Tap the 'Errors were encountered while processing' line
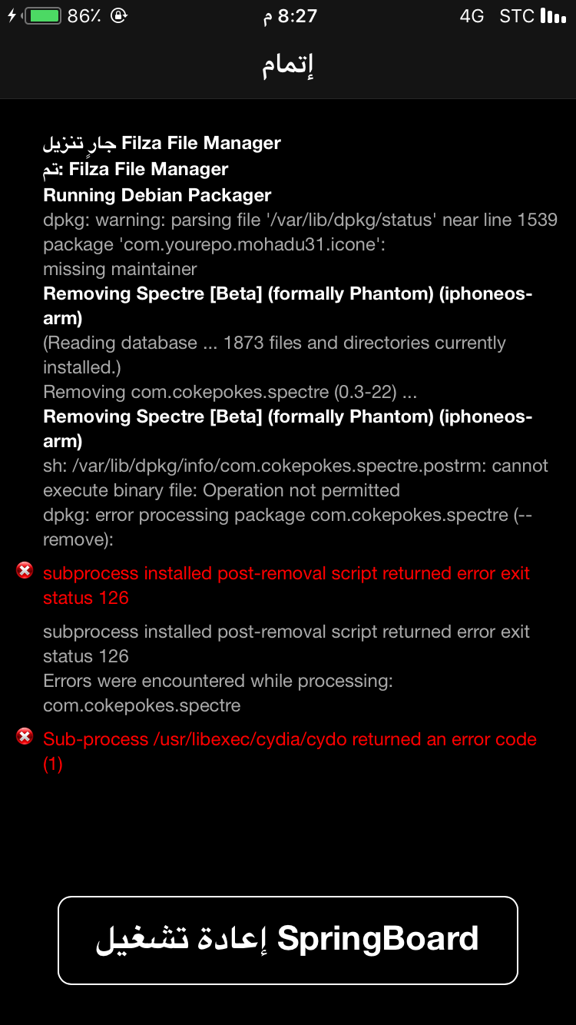The image size is (576, 1025). coord(218,681)
